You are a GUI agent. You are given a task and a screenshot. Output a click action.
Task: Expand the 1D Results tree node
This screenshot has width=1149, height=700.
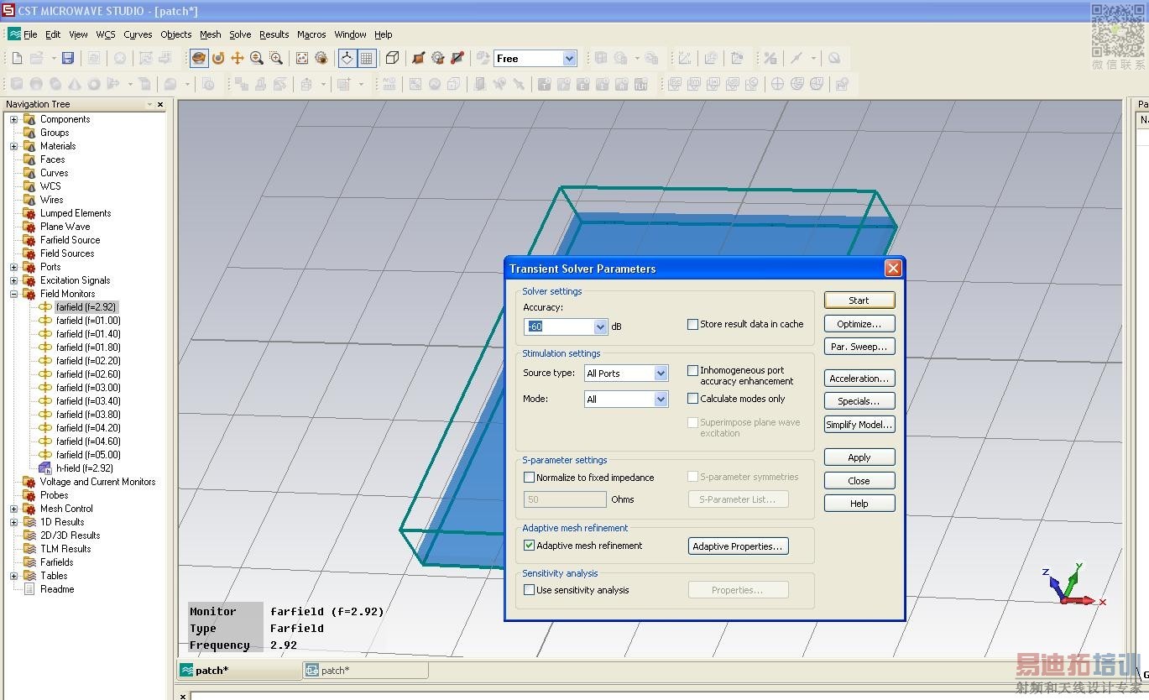pos(13,522)
